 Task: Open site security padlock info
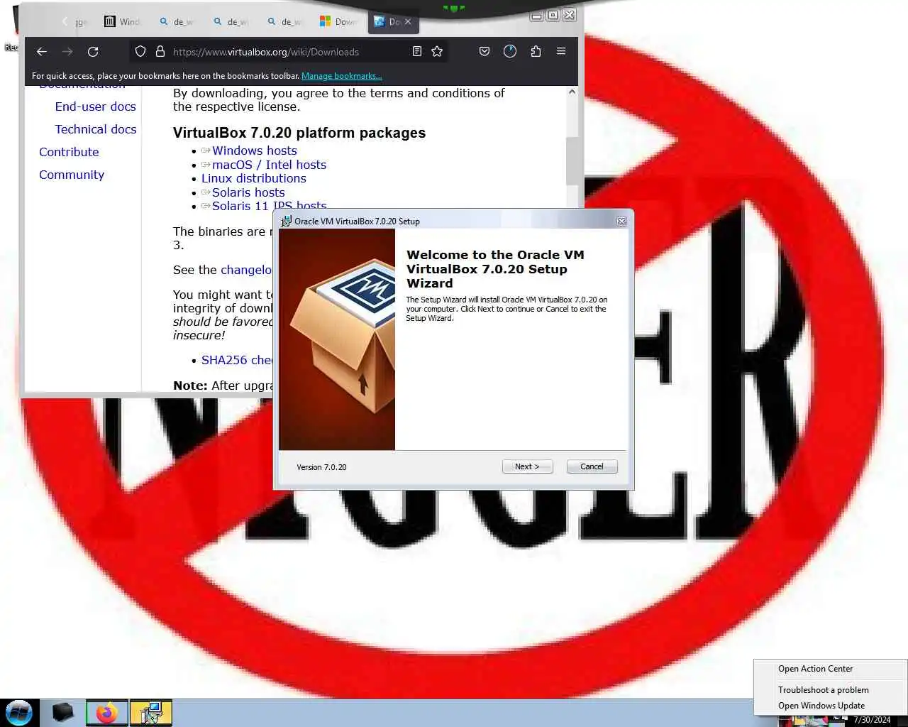tap(160, 52)
